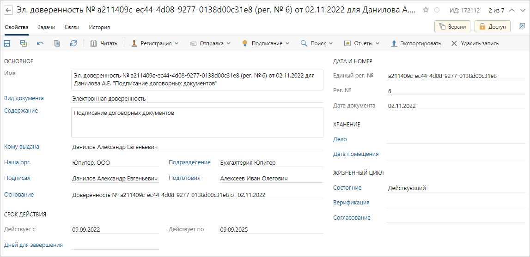Undo changes with the undo arrow

pyautogui.click(x=40, y=43)
